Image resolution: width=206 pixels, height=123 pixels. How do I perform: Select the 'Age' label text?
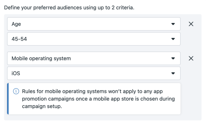coord(16,24)
